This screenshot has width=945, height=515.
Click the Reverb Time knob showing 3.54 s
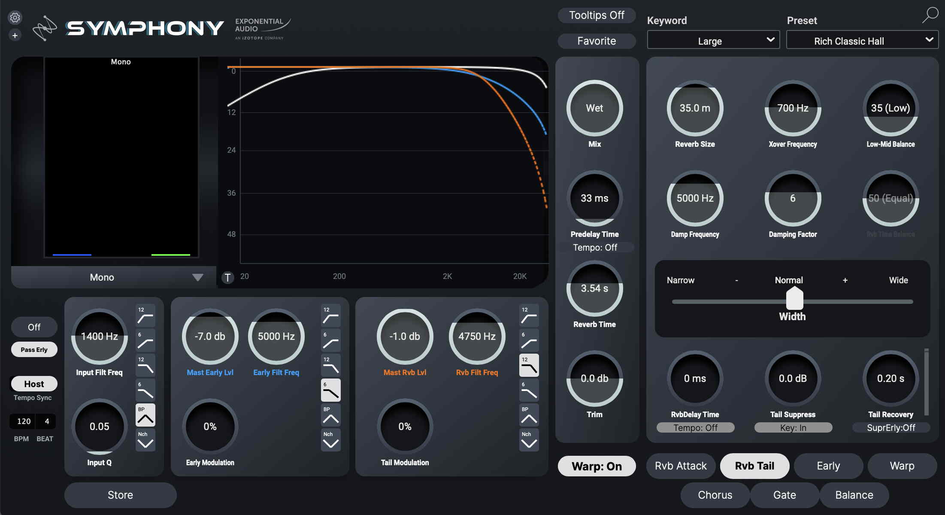click(x=594, y=288)
